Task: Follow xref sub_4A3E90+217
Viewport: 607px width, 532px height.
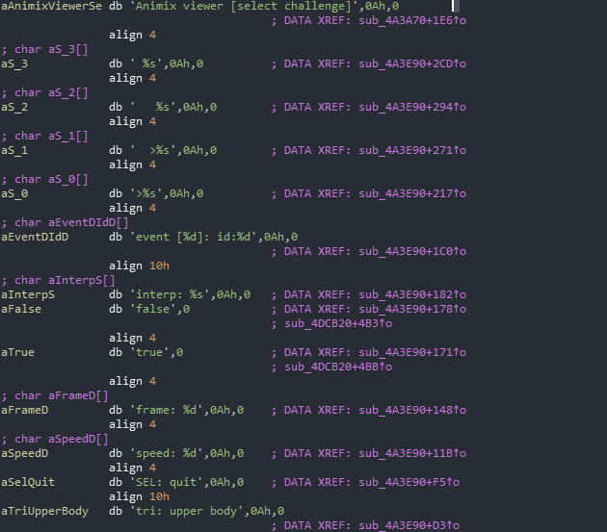Action: coord(412,193)
